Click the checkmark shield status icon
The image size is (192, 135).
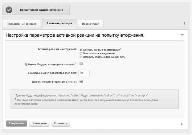tap(9, 10)
